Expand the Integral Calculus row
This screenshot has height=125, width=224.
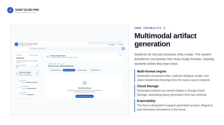point(18,94)
